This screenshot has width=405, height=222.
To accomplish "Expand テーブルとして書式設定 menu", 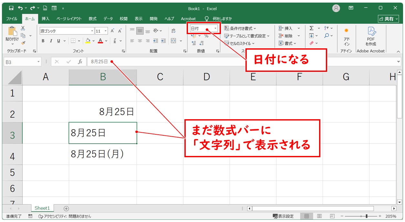I will point(247,36).
